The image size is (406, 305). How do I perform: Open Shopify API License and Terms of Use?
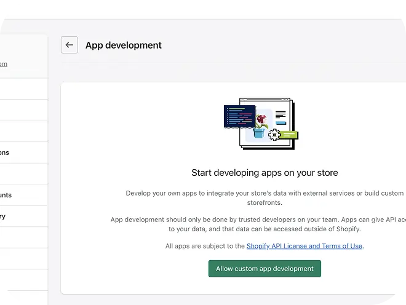304,246
